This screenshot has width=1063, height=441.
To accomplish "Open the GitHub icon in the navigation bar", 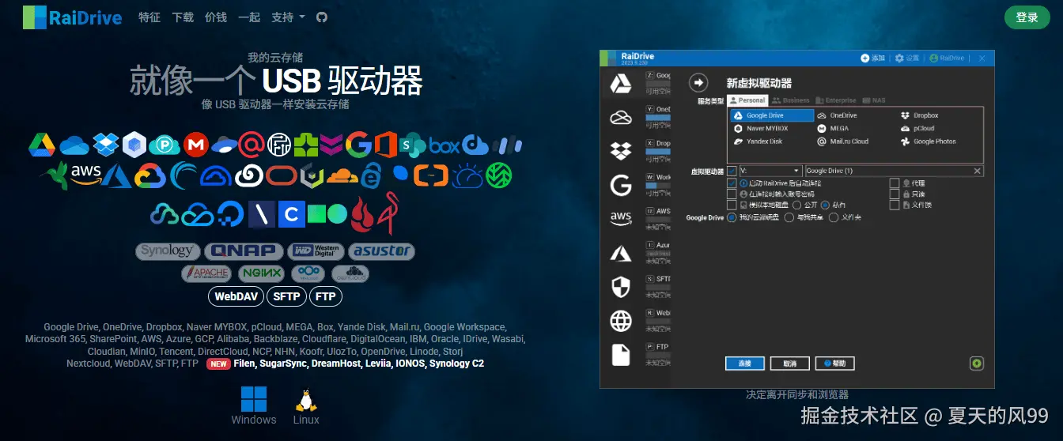I will pos(322,17).
